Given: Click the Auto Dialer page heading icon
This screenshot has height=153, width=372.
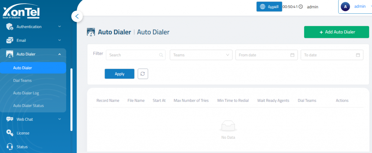Looking at the screenshot, I should [91, 32].
